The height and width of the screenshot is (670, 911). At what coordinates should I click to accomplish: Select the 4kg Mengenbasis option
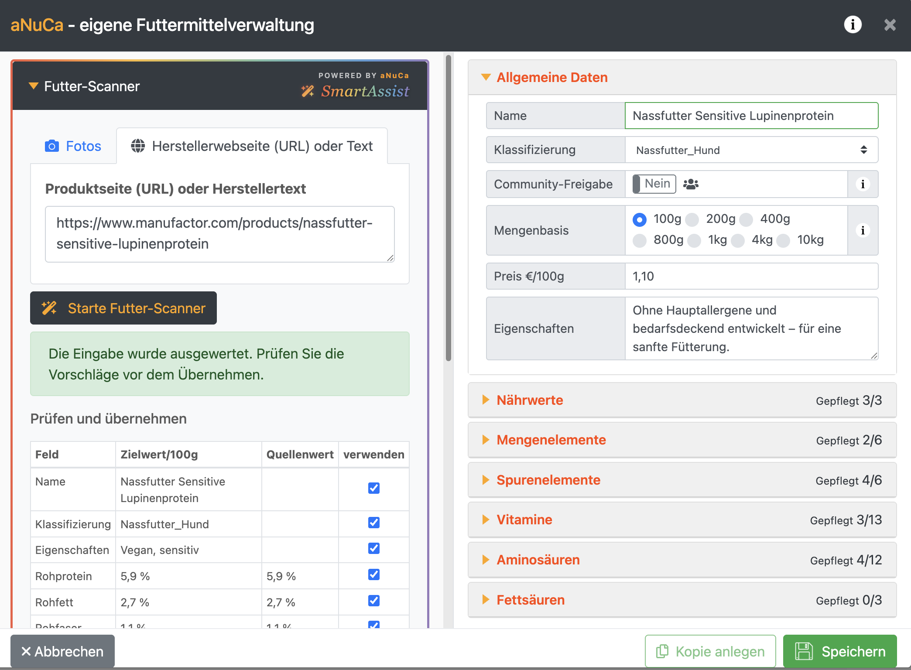pyautogui.click(x=737, y=240)
